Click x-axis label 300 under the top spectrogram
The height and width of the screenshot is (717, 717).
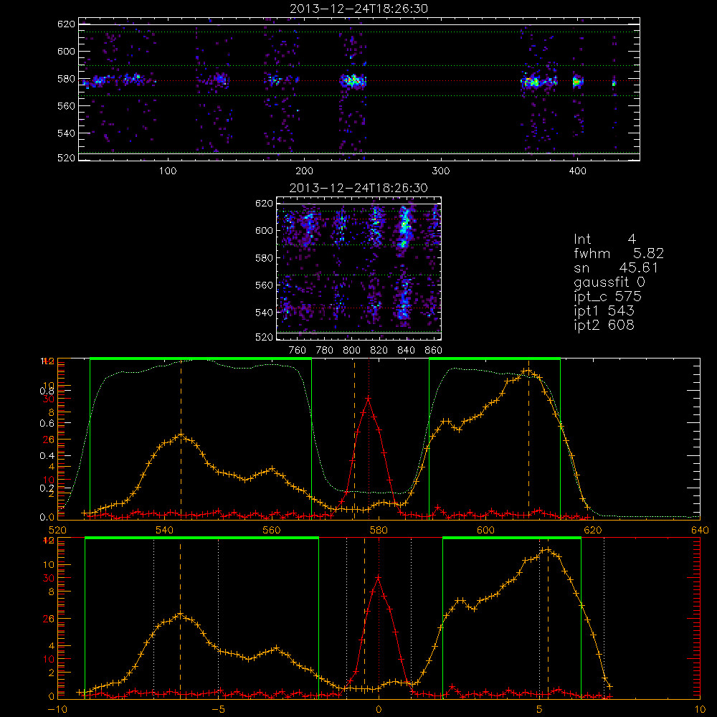tap(441, 171)
